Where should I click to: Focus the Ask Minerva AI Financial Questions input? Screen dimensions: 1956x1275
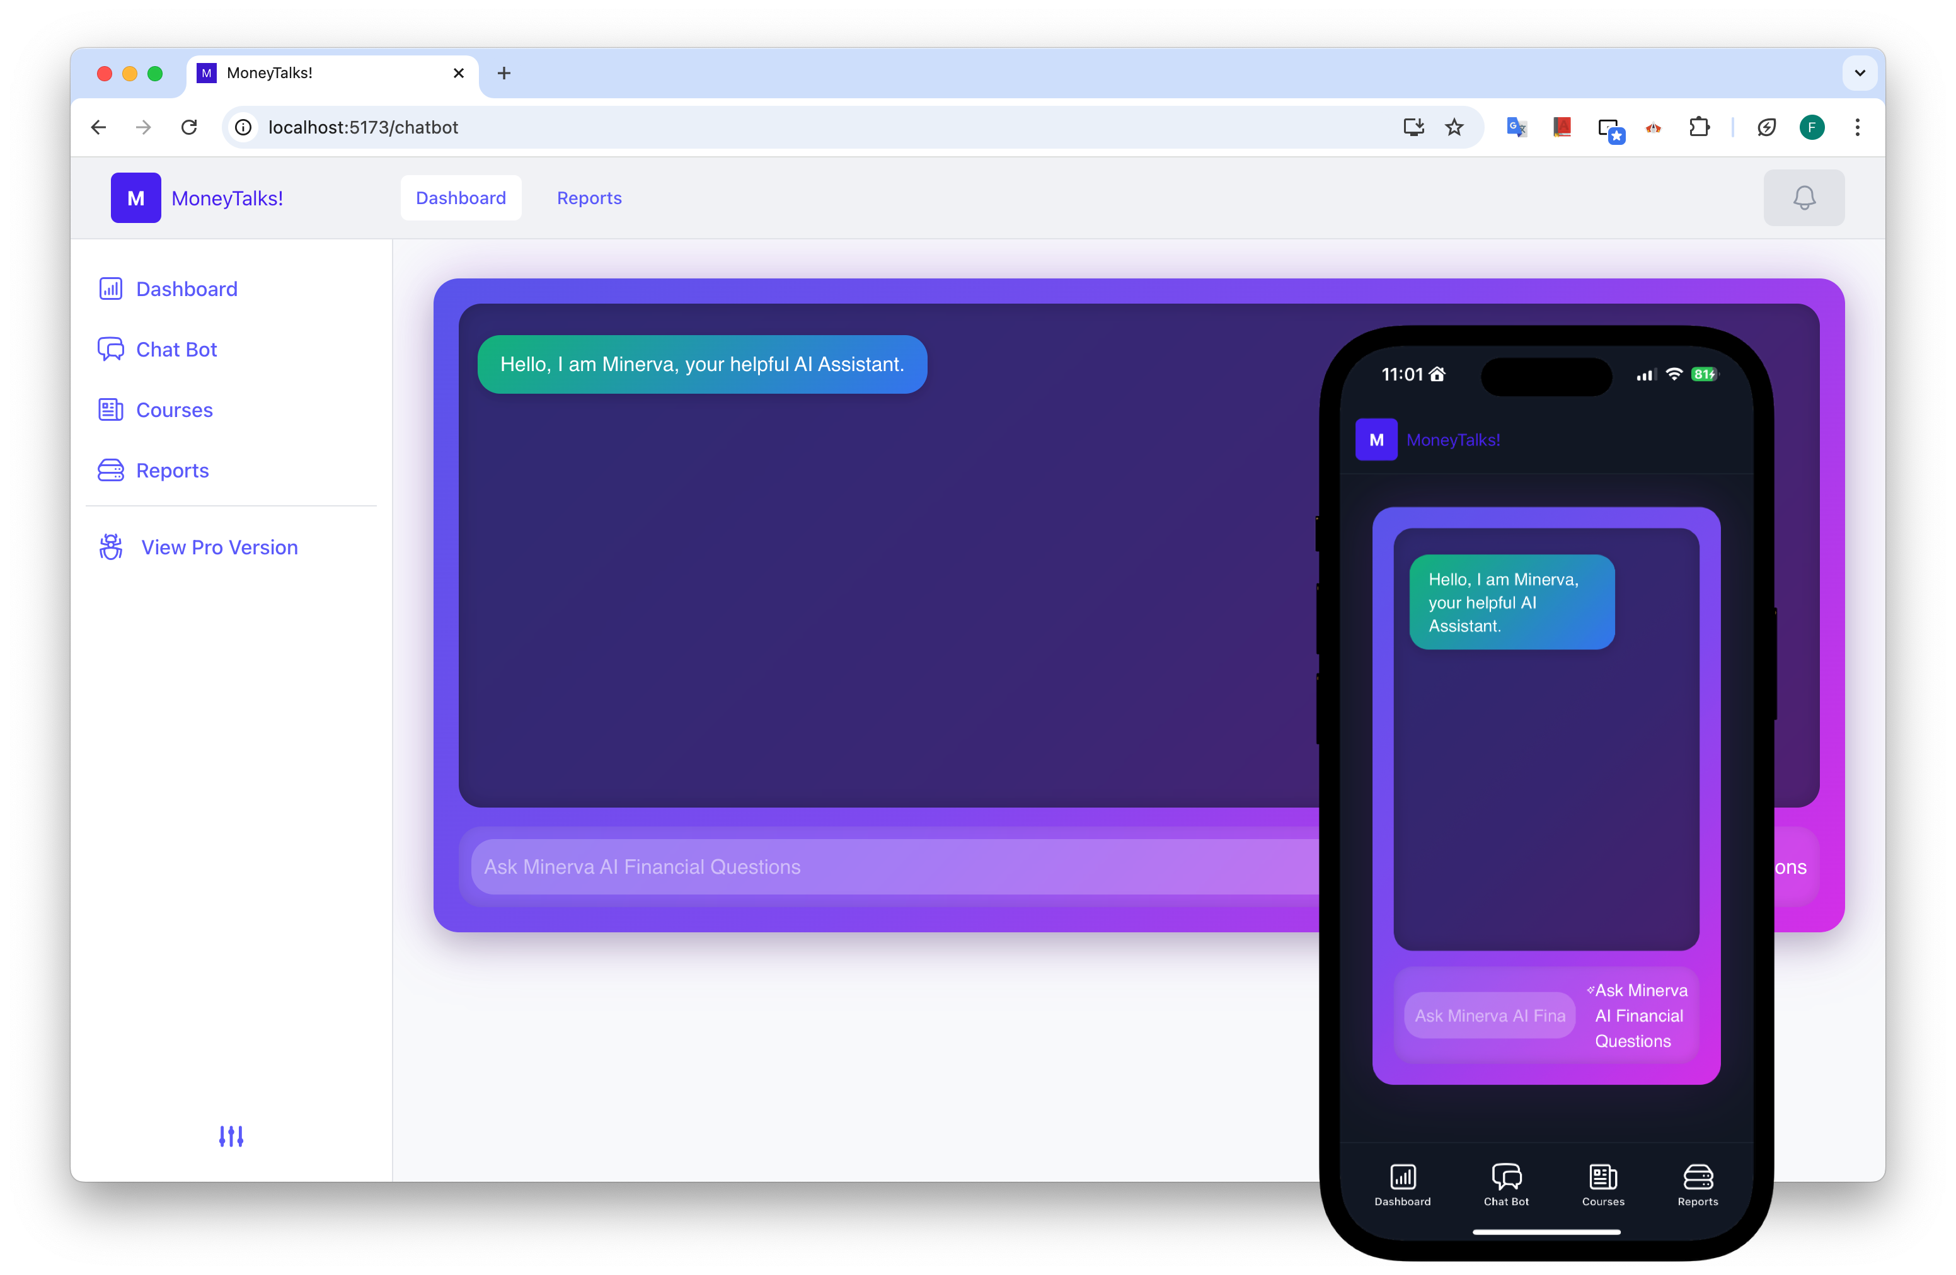(888, 867)
